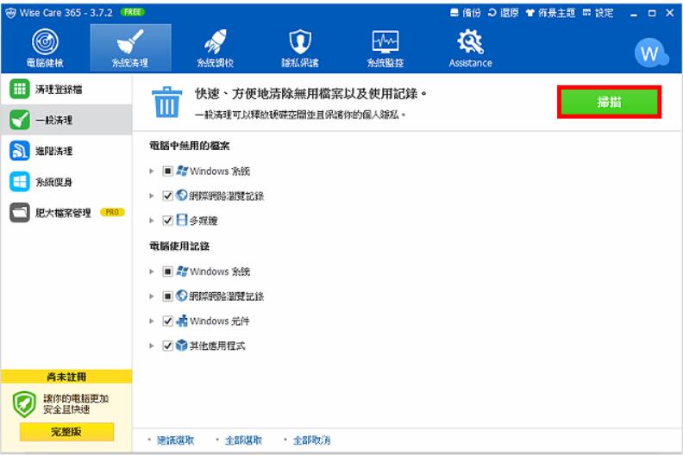Open 進階清理 advanced cleaner in sidebar
This screenshot has height=455, width=683.
tap(66, 151)
